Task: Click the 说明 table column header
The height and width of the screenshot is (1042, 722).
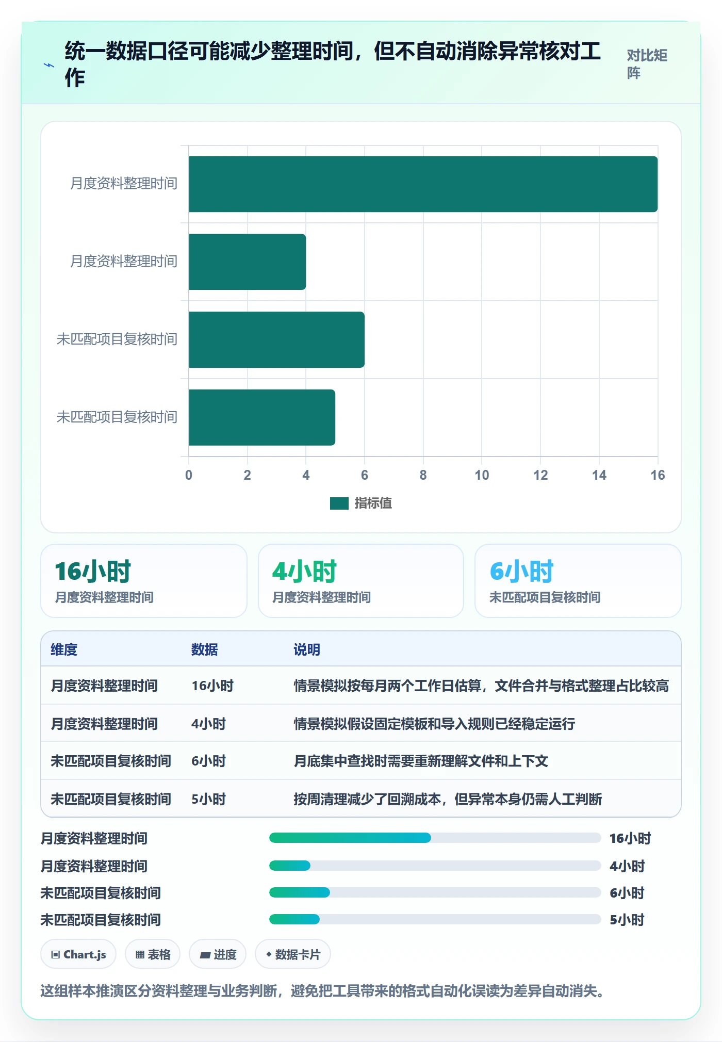Action: [307, 649]
